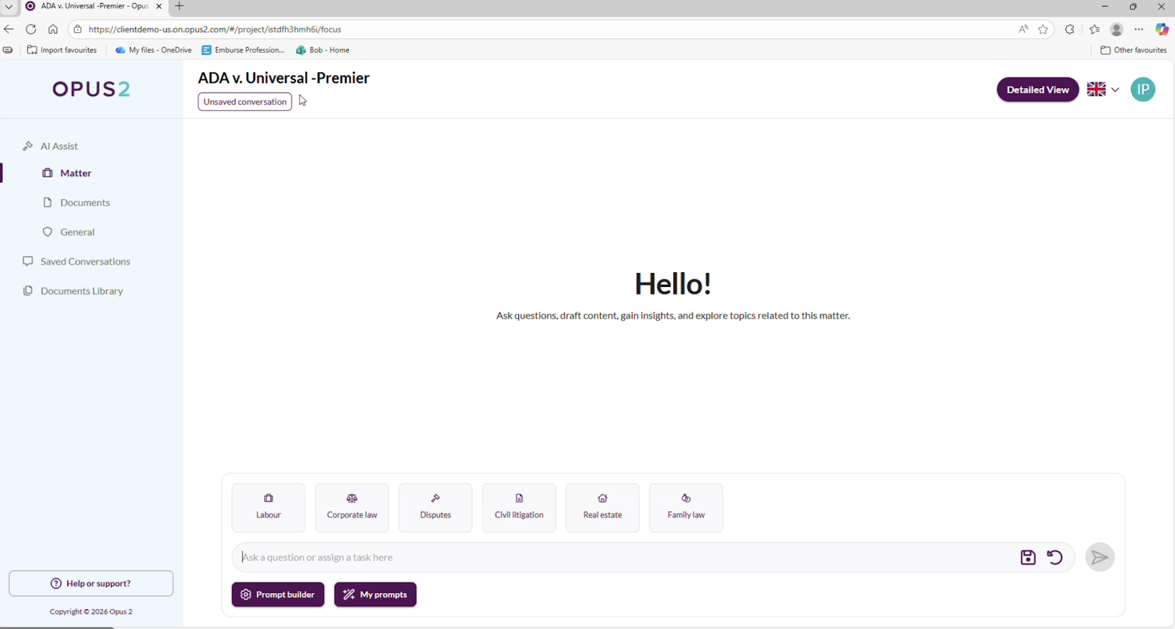Open the Prompt builder
1175x629 pixels.
pyautogui.click(x=278, y=595)
